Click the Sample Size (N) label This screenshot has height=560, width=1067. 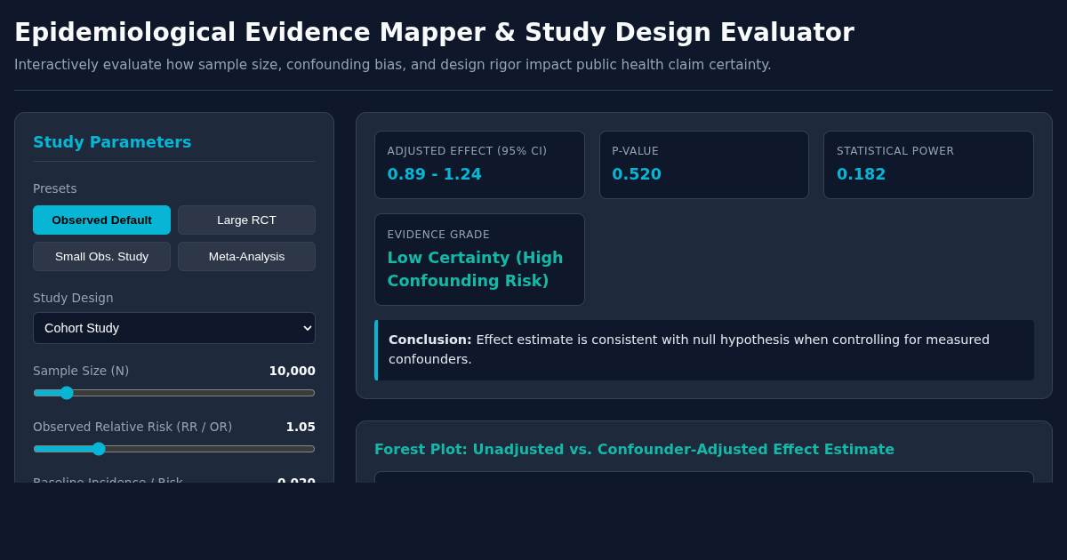point(81,371)
